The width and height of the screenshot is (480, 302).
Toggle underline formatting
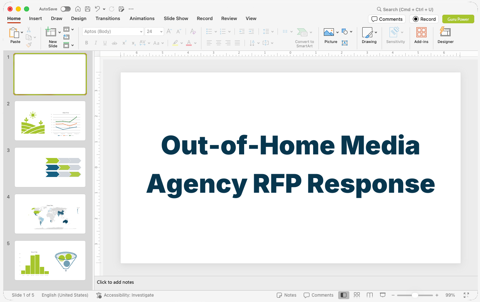pyautogui.click(x=105, y=43)
